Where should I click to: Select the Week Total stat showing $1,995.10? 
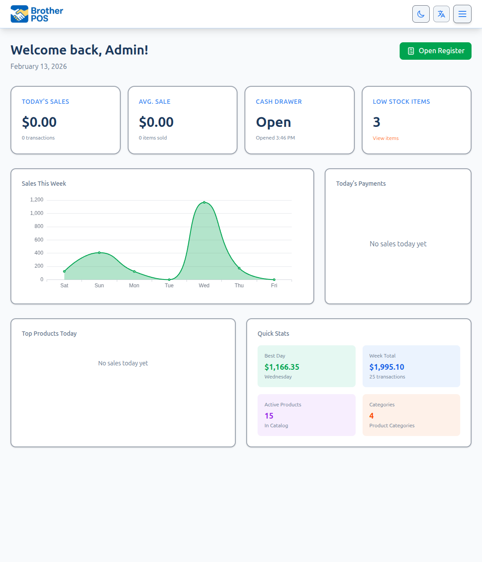(411, 366)
